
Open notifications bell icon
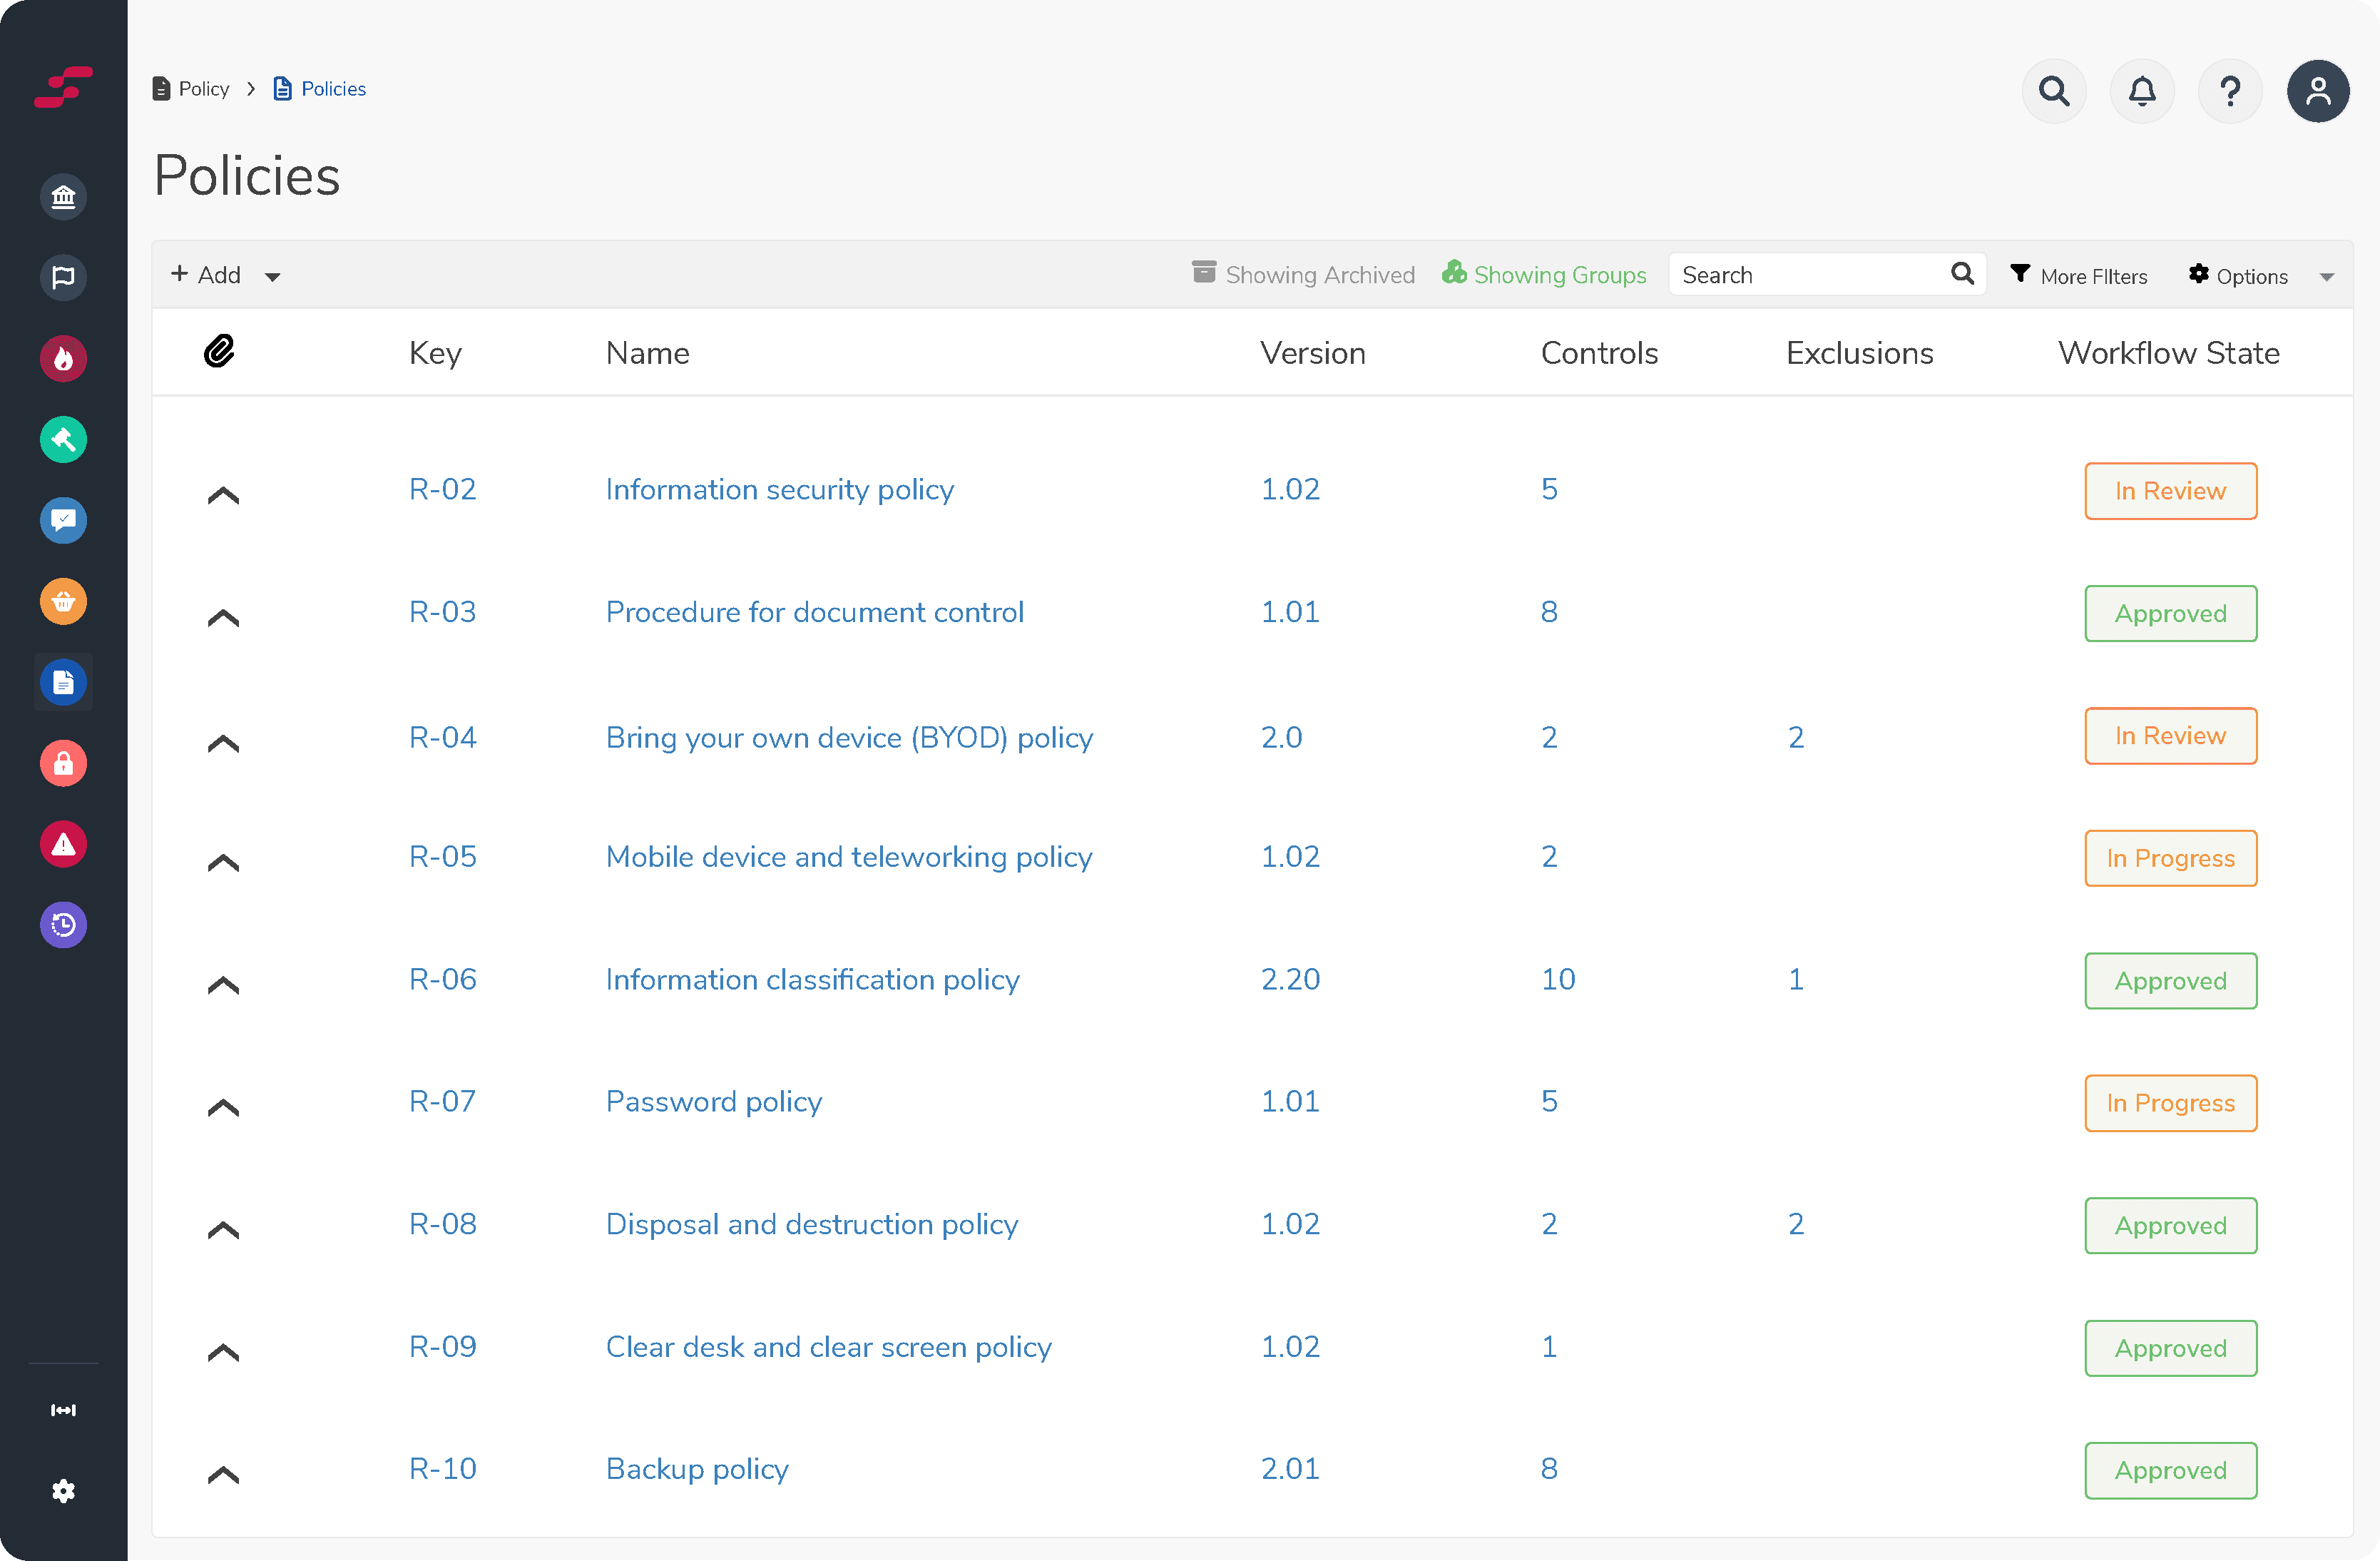pyautogui.click(x=2141, y=91)
